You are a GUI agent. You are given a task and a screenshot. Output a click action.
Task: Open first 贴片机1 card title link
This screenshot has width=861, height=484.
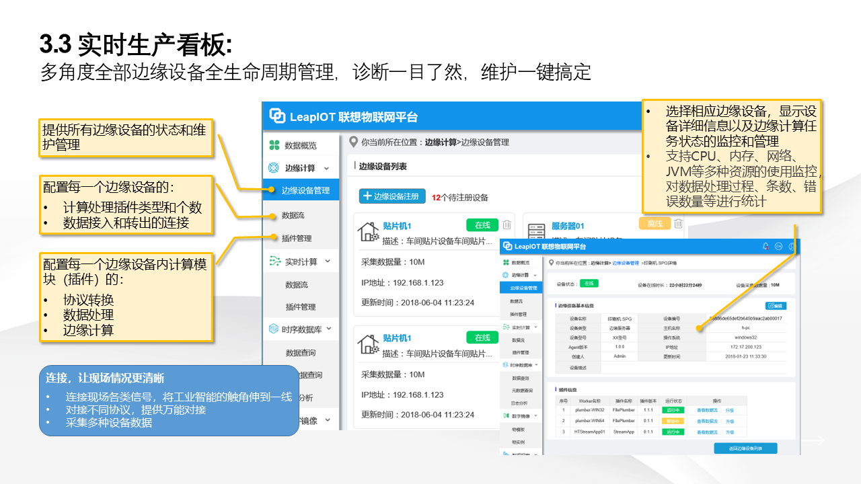[x=397, y=226]
